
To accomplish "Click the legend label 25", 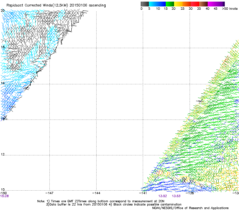I will coord(182,8).
